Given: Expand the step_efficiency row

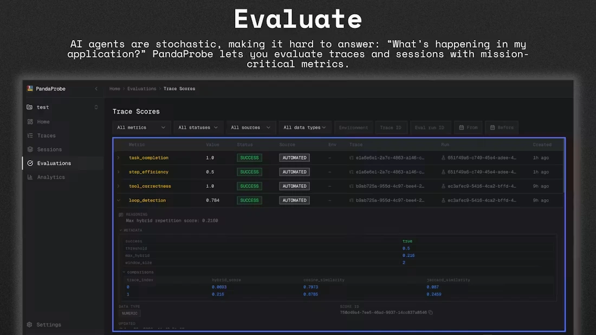Looking at the screenshot, I should coord(119,172).
